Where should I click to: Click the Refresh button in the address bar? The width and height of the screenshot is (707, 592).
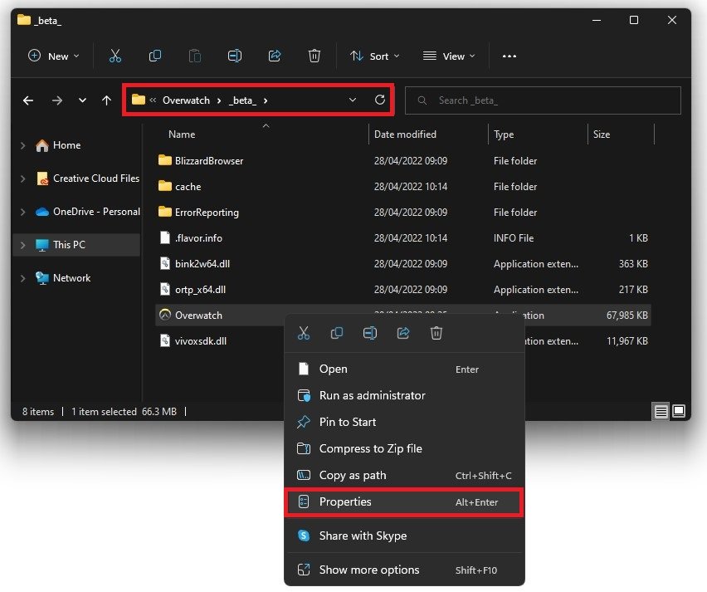point(380,100)
